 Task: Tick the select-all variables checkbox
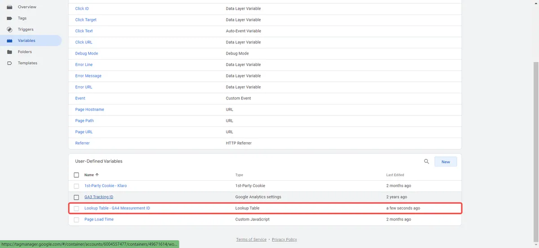pyautogui.click(x=76, y=175)
